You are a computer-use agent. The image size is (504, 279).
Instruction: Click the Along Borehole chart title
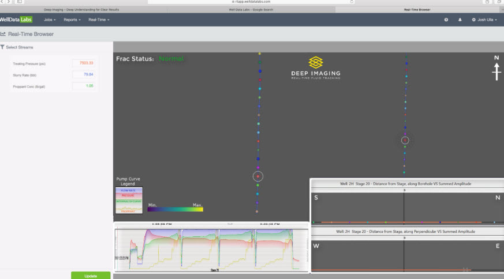(405, 184)
